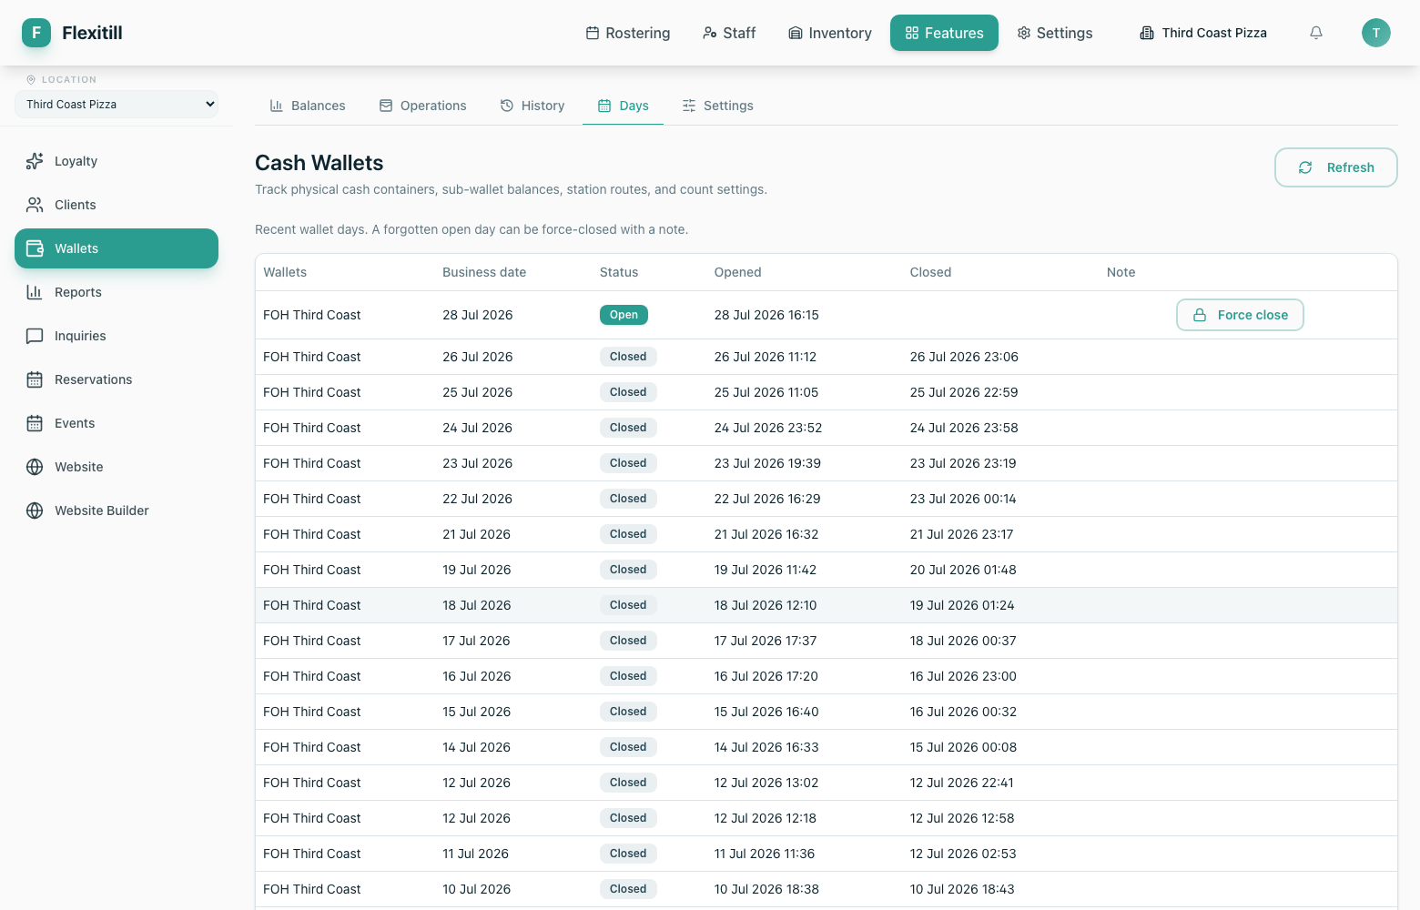Click the Reservations calendar icon
This screenshot has height=910, width=1420.
tap(35, 379)
